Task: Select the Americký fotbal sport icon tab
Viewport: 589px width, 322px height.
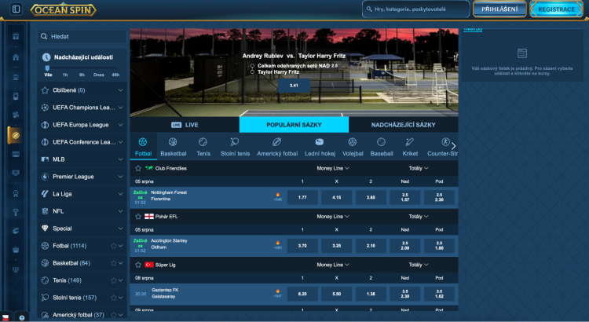Action: (x=277, y=147)
